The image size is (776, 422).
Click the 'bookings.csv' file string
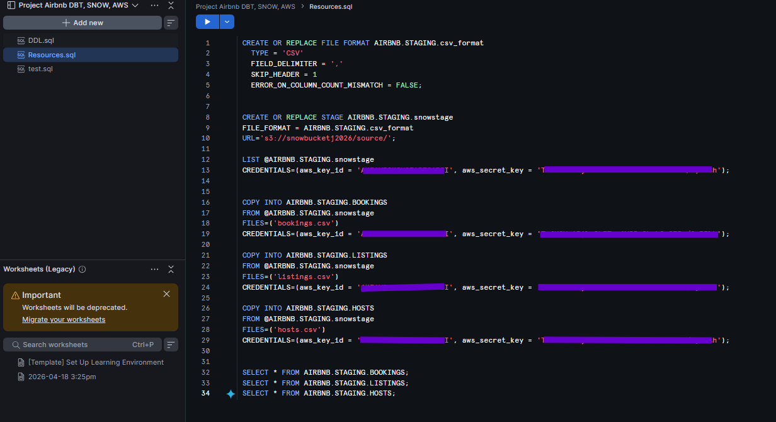(x=306, y=223)
